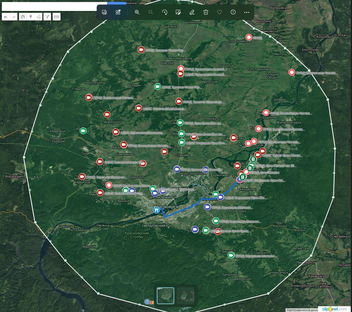Click the zoom in magnifier icon
352x312 pixels.
(137, 12)
